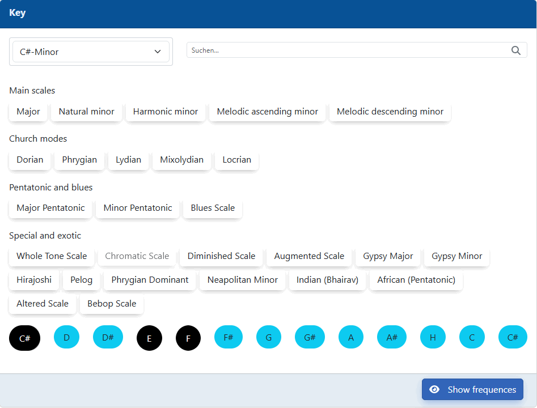Toggle the first black C# note
Viewport: 537px width, 408px height.
24,338
